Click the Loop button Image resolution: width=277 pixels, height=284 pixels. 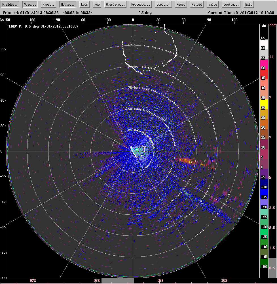[x=84, y=5]
